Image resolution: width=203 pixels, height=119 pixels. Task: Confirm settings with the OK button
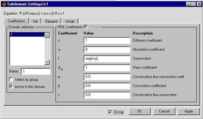click(139, 111)
